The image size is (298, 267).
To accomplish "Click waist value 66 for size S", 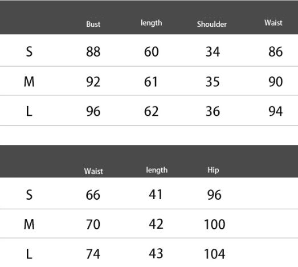I will pos(93,195).
